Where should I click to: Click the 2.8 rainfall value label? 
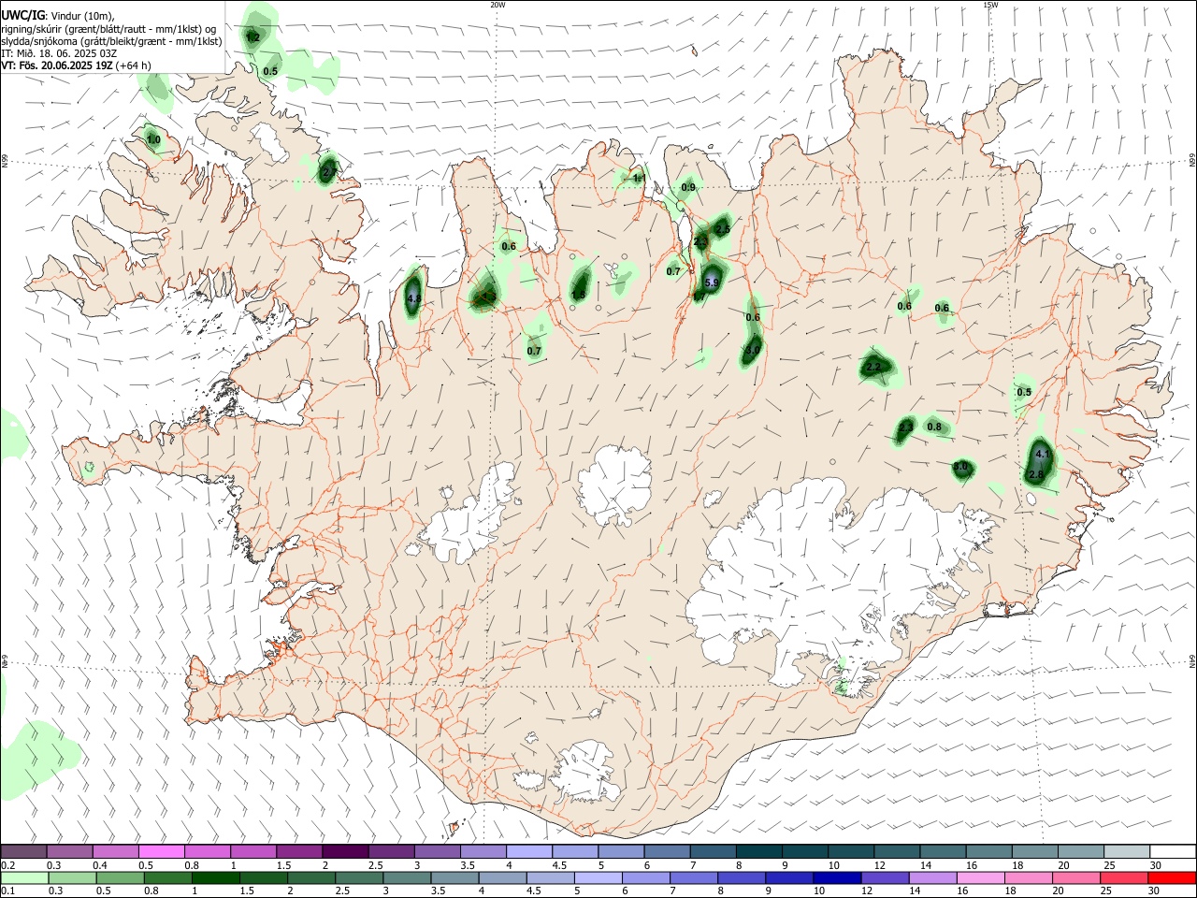pyautogui.click(x=1036, y=475)
